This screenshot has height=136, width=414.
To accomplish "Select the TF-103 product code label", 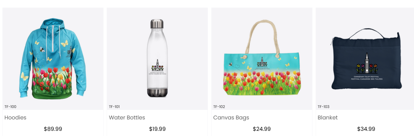I will point(324,107).
